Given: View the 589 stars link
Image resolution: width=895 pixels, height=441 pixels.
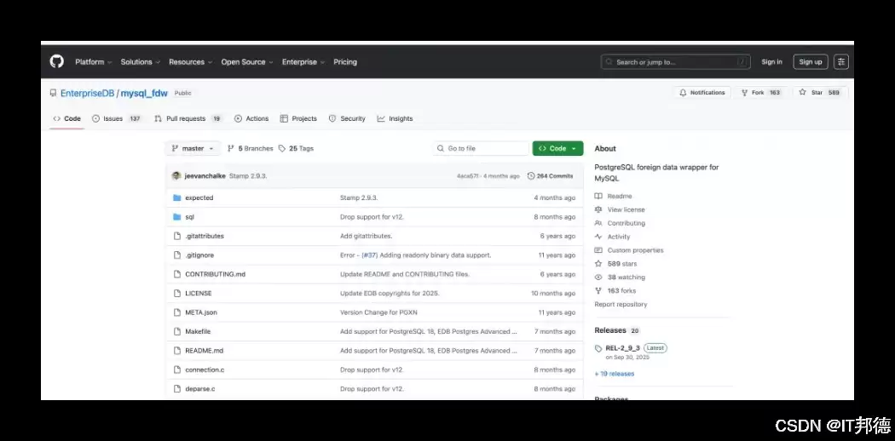Looking at the screenshot, I should tap(616, 264).
